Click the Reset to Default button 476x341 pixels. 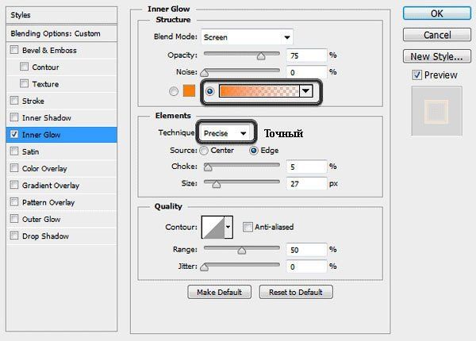(x=296, y=292)
